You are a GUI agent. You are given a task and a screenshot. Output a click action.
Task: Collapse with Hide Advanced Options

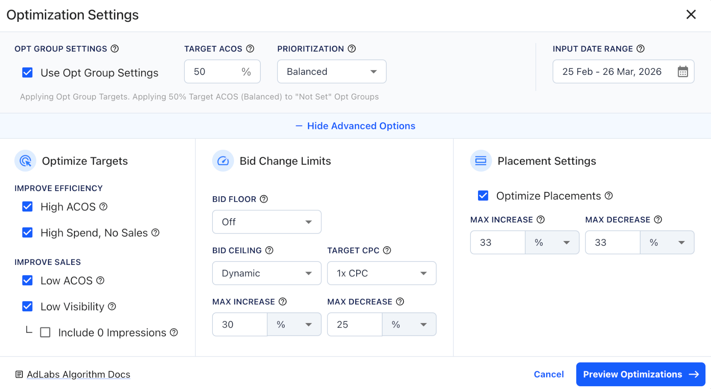(x=355, y=126)
